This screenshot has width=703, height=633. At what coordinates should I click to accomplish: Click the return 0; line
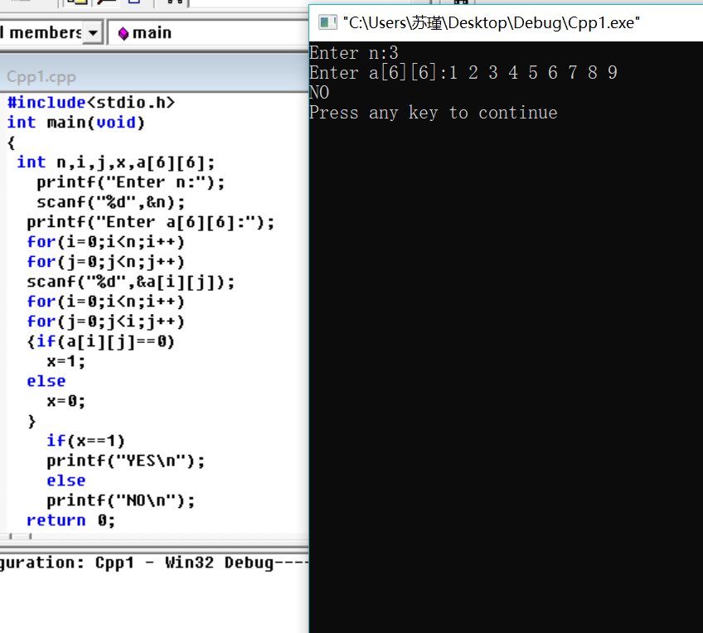coord(70,520)
